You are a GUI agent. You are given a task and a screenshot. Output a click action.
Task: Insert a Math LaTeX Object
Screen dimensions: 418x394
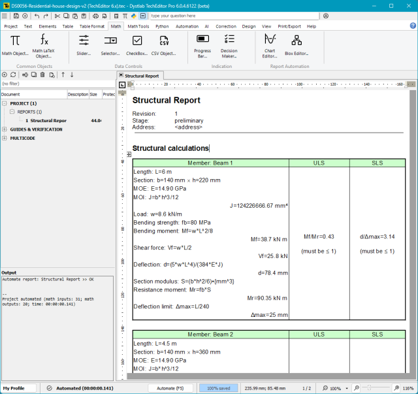pyautogui.click(x=44, y=46)
